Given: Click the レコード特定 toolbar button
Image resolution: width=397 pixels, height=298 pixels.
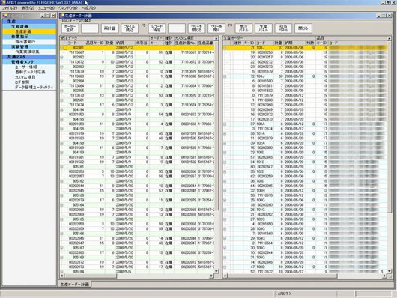Looking at the screenshot, I should (157, 28).
